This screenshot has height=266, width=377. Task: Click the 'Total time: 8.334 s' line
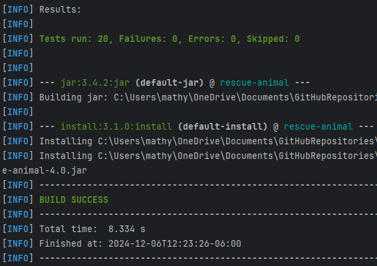pos(92,229)
